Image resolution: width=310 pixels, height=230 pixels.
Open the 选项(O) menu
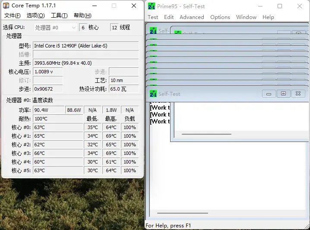coord(35,16)
